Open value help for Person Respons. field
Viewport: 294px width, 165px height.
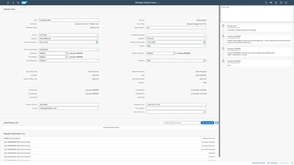click(174, 53)
